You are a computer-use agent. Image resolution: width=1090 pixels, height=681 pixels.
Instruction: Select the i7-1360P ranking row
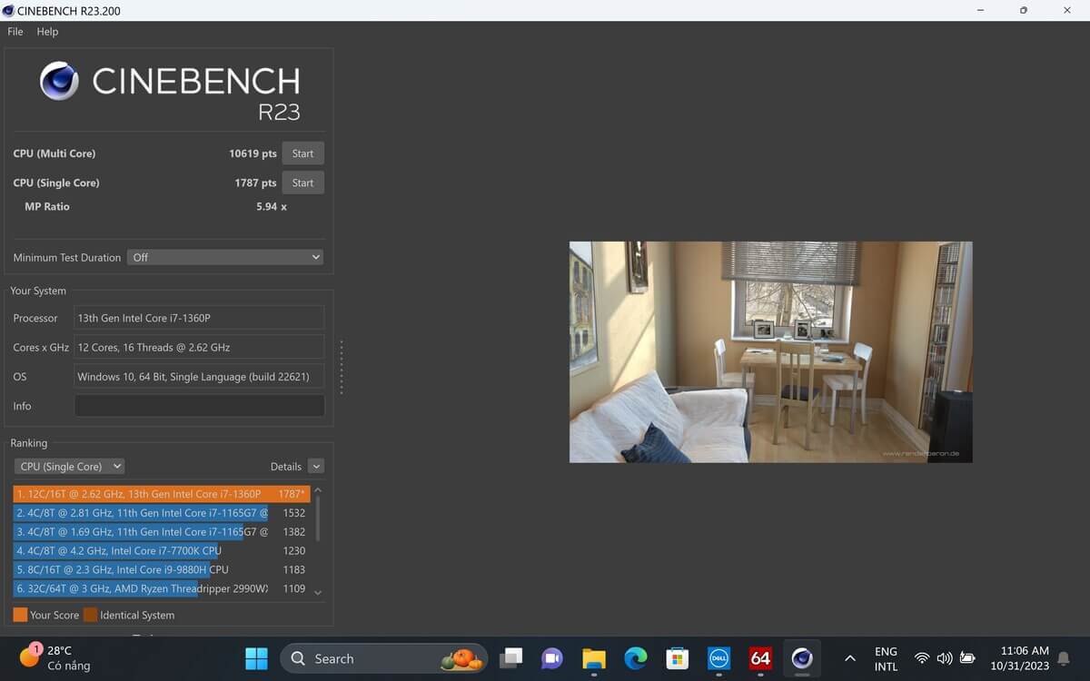click(162, 494)
